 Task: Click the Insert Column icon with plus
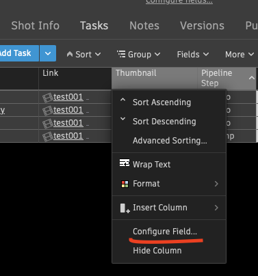(x=125, y=208)
